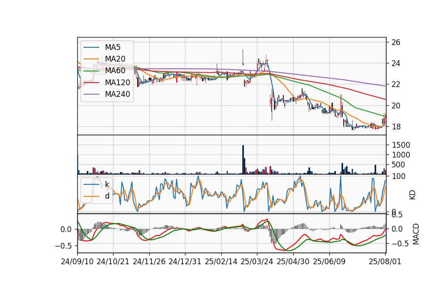Click the d legend label in KD panel
The width and height of the screenshot is (429, 308).
coord(107,196)
